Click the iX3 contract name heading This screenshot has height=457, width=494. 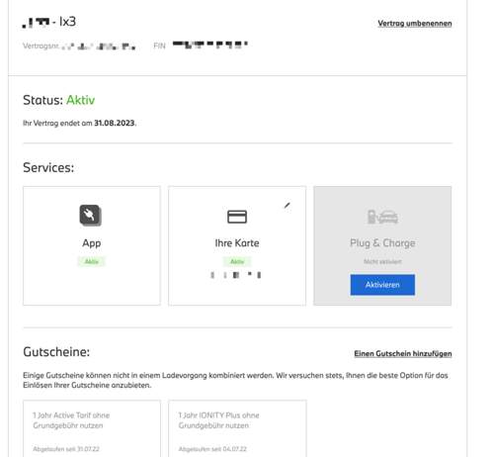(49, 22)
